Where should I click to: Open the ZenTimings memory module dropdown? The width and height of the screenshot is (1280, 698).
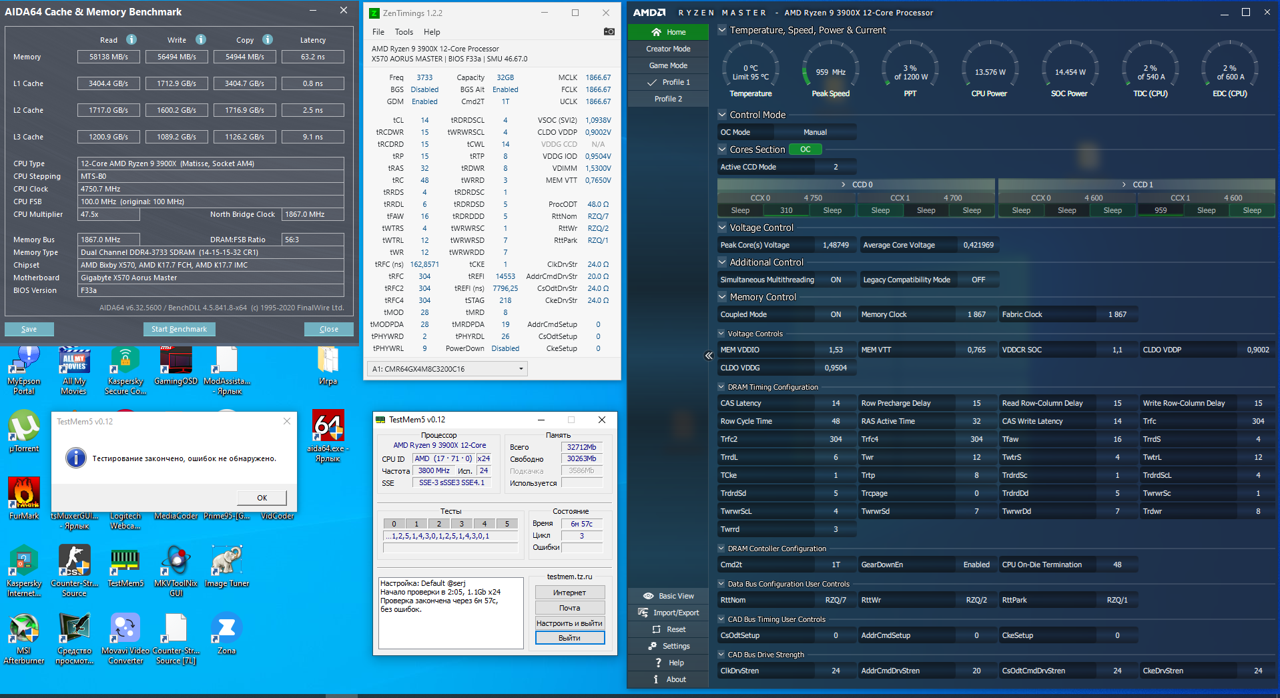tap(447, 368)
